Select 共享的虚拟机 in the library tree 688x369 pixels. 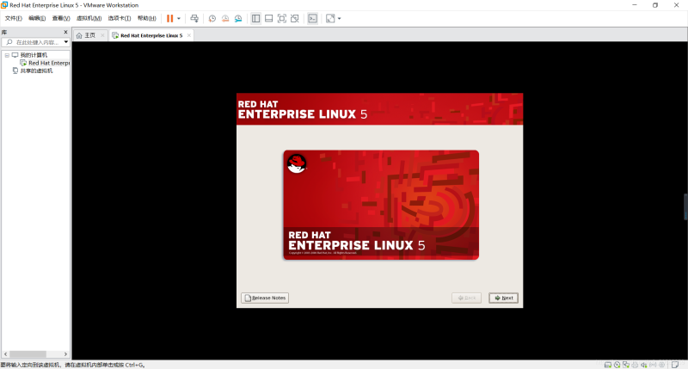coord(36,71)
